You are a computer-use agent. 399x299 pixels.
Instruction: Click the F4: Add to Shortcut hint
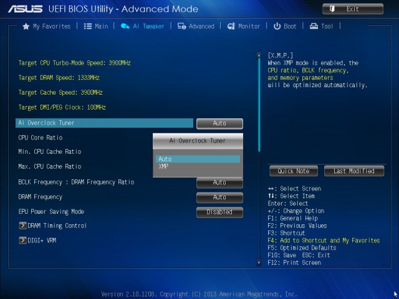[324, 240]
